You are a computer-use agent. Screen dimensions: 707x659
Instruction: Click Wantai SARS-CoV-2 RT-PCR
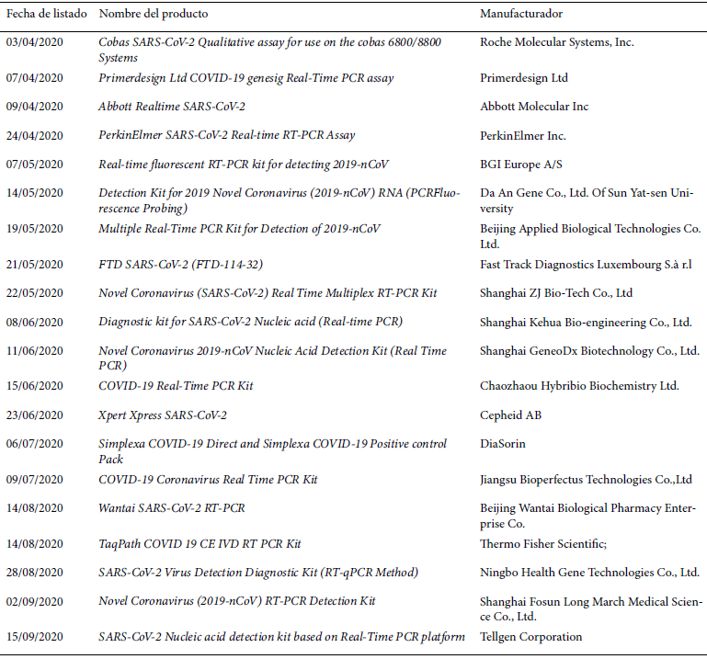172,508
